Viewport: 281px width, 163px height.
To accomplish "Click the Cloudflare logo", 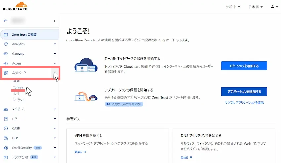I will (x=15, y=6).
